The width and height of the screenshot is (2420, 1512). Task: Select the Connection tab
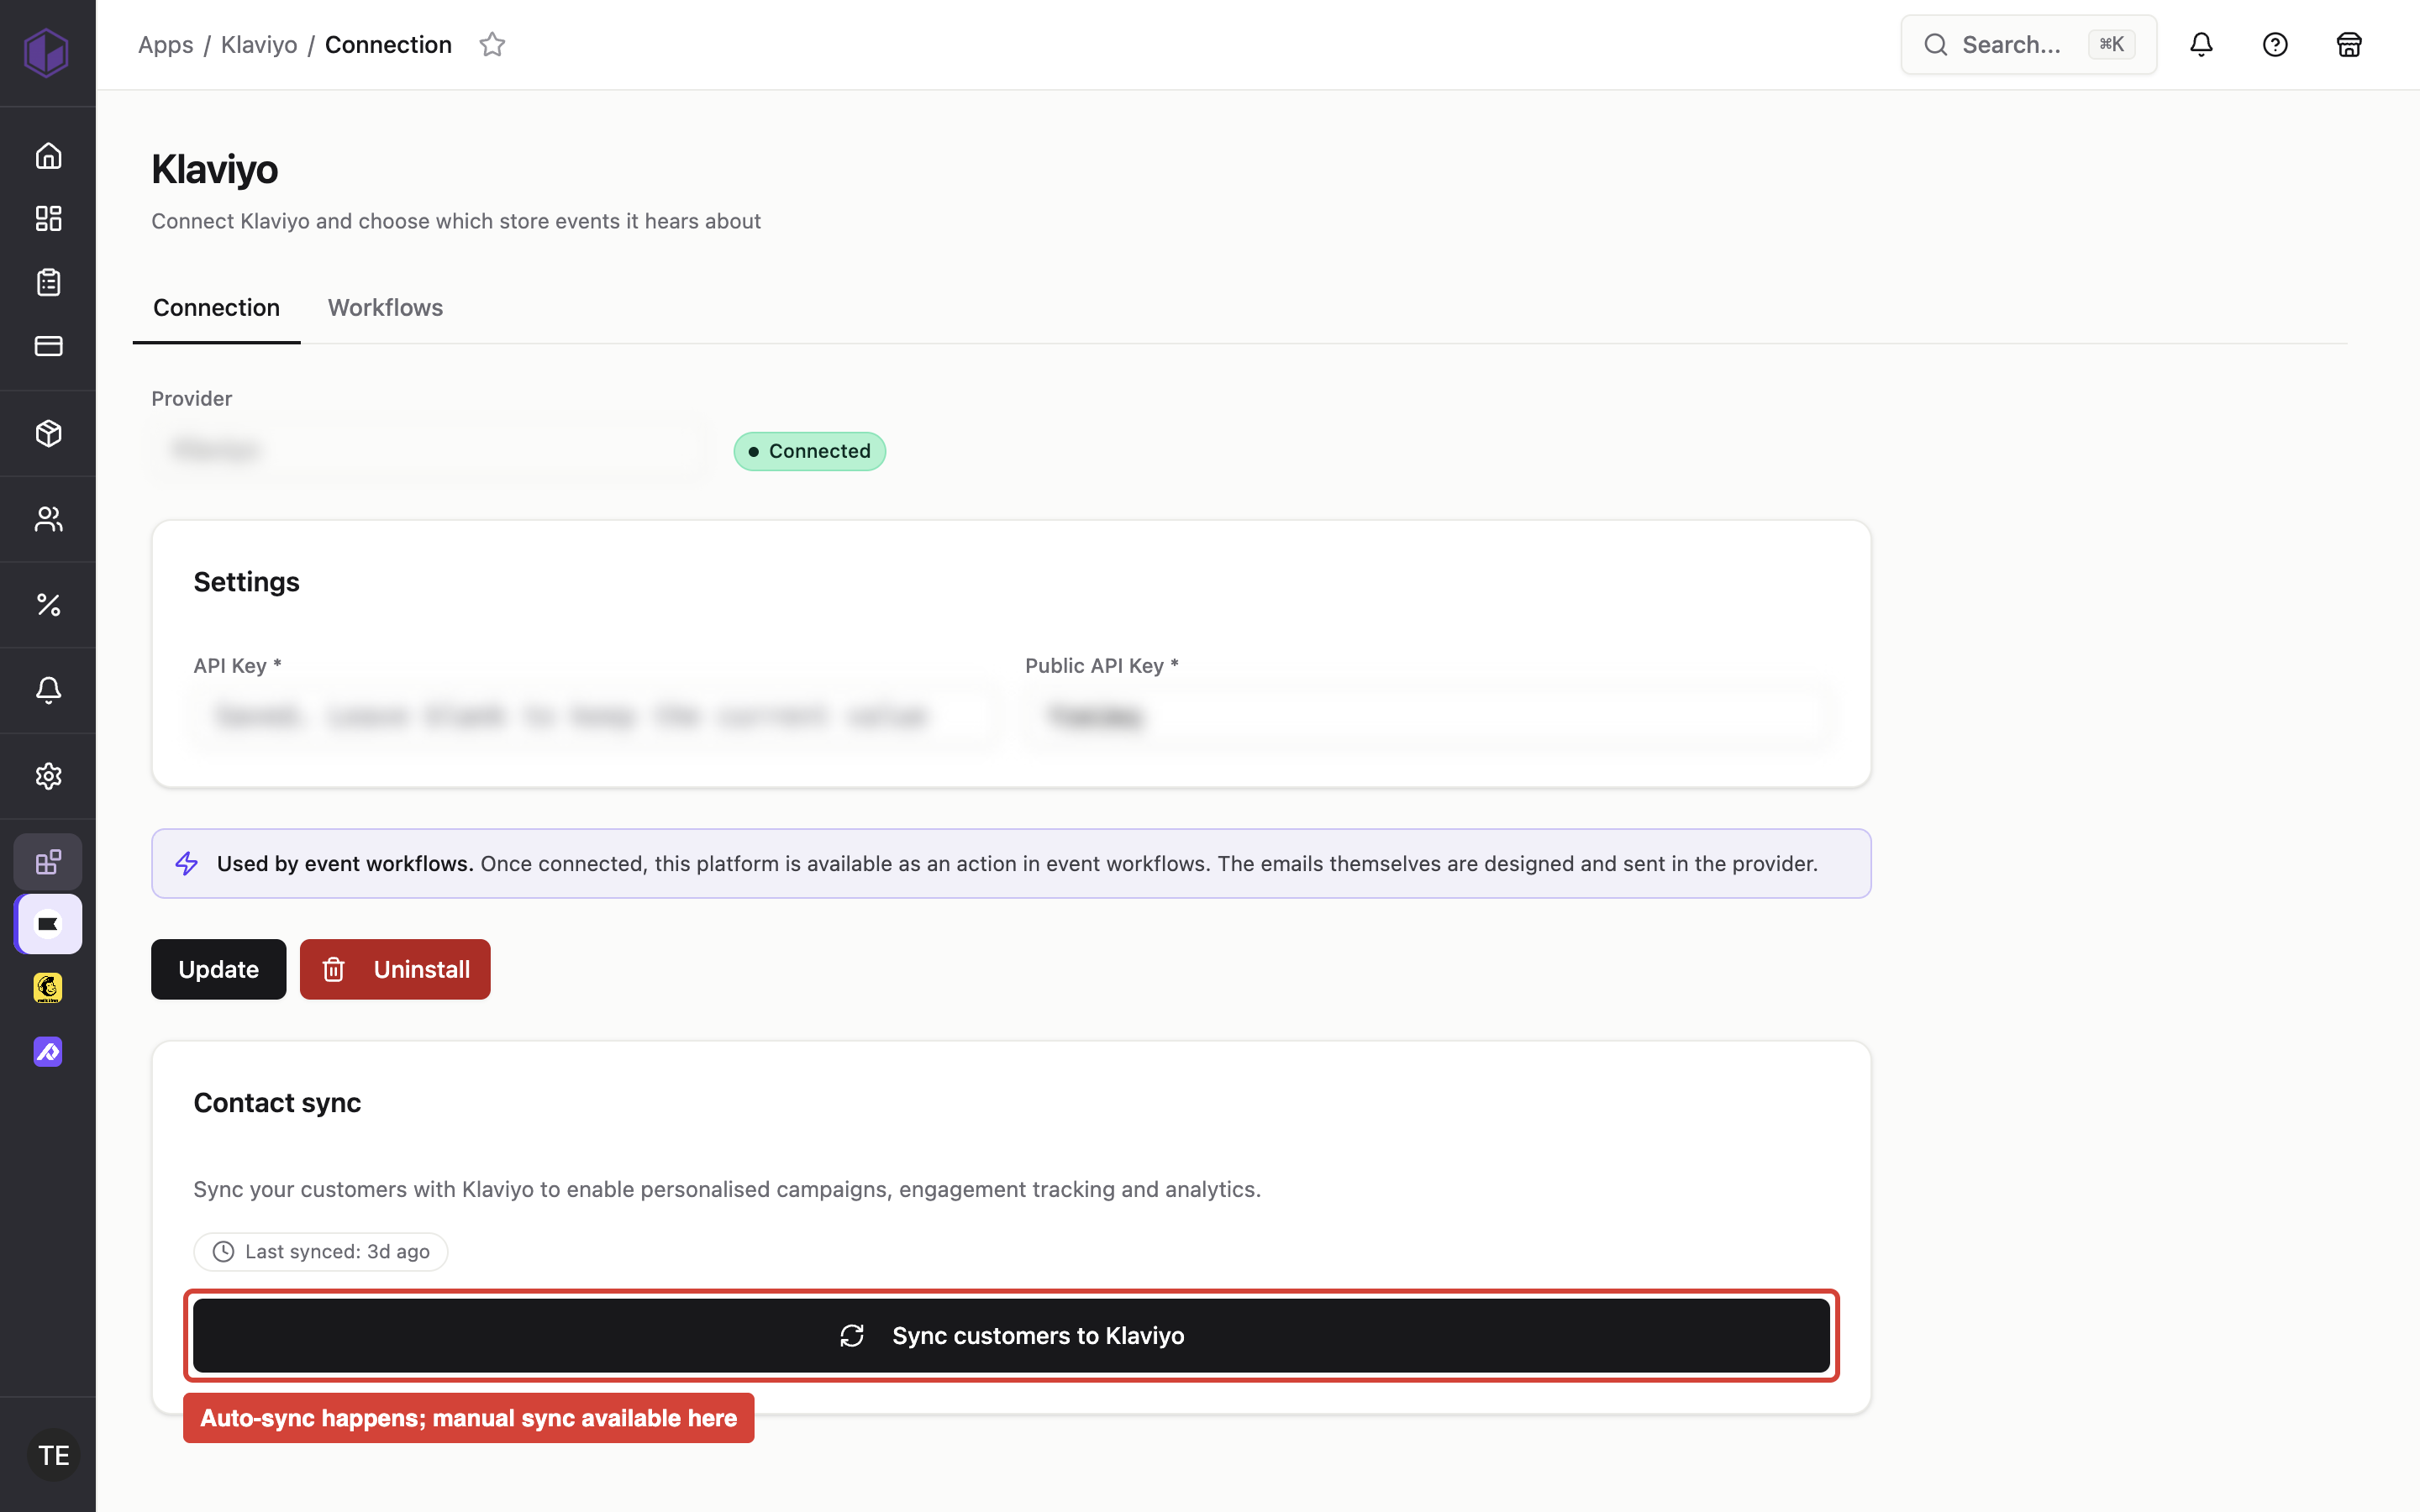tap(216, 308)
